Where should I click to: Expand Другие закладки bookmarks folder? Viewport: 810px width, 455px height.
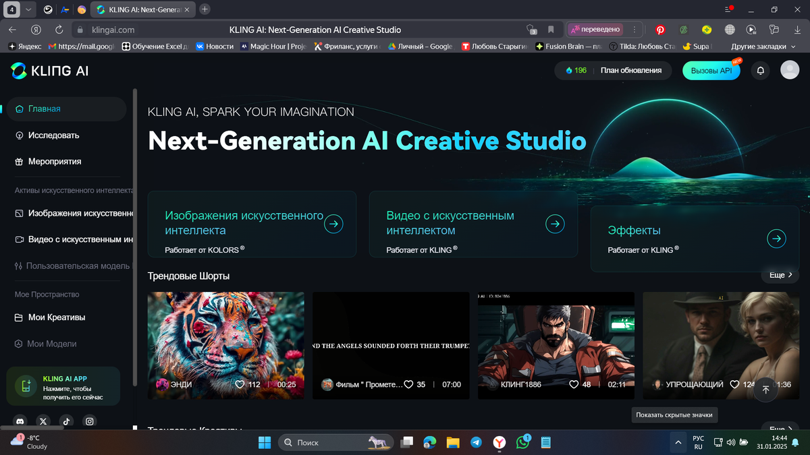pos(763,47)
